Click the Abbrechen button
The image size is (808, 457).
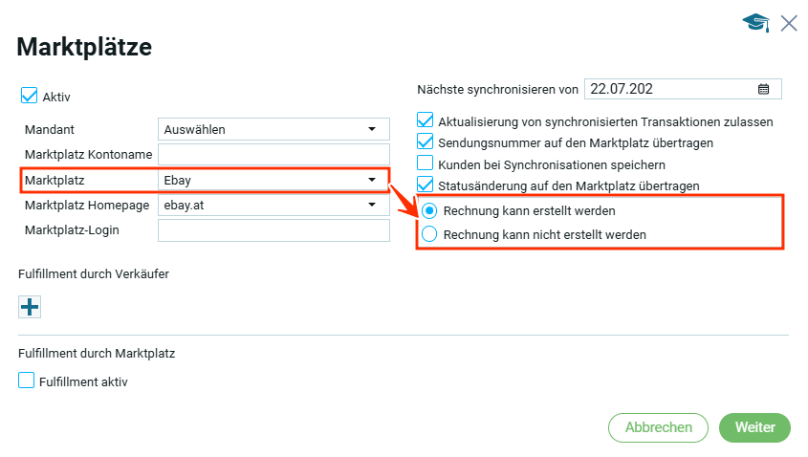click(x=658, y=427)
